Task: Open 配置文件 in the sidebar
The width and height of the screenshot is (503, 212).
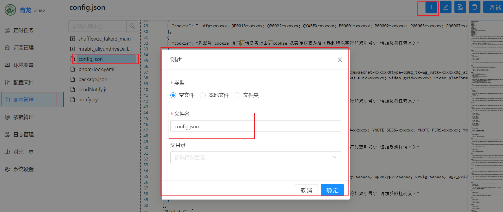Action: [32, 82]
